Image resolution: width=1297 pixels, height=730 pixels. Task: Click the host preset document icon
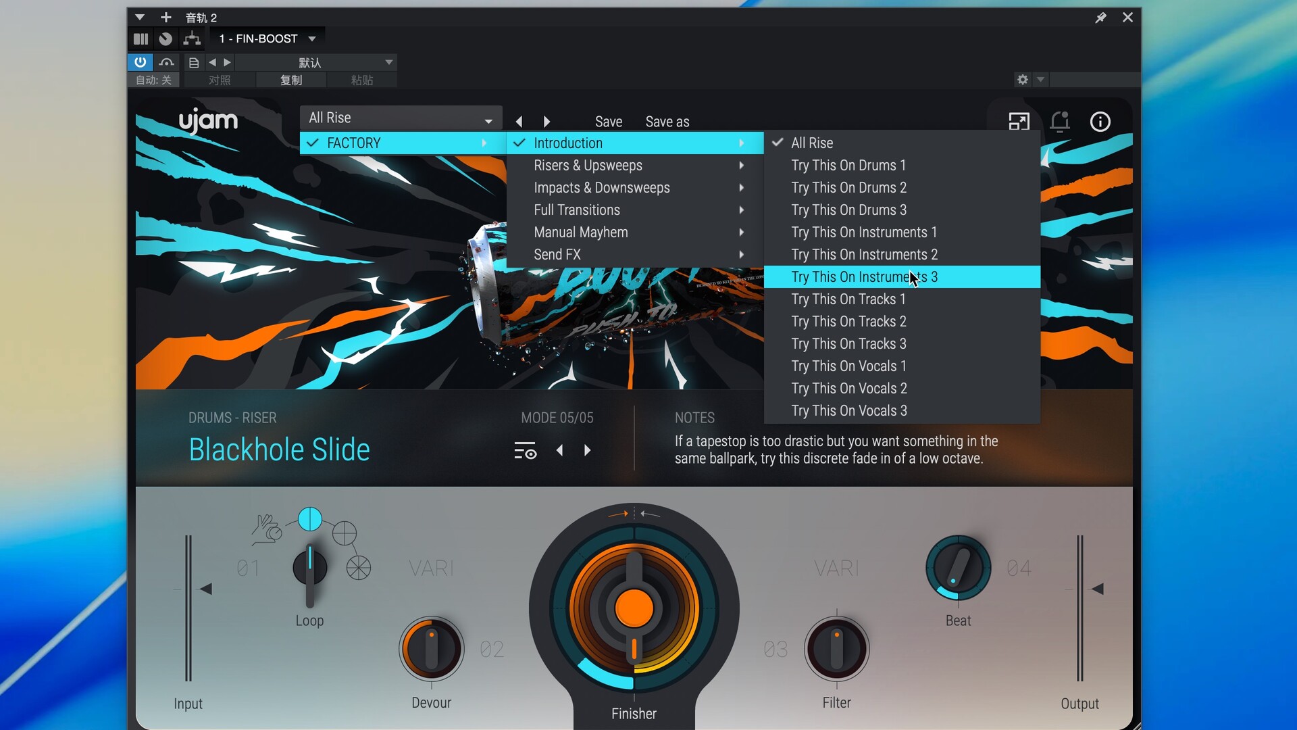pos(194,62)
